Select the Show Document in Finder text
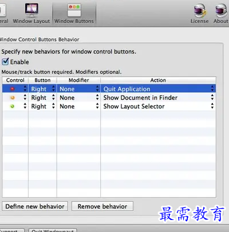Screen dimensions: 229x232 click(140, 98)
